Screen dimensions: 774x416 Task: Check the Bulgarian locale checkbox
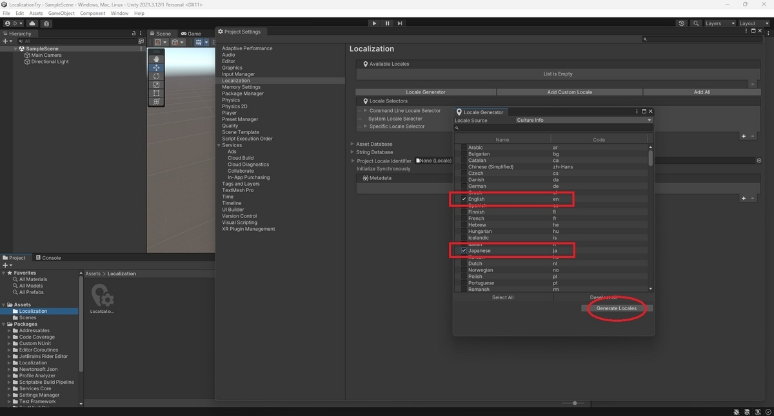pyautogui.click(x=464, y=154)
